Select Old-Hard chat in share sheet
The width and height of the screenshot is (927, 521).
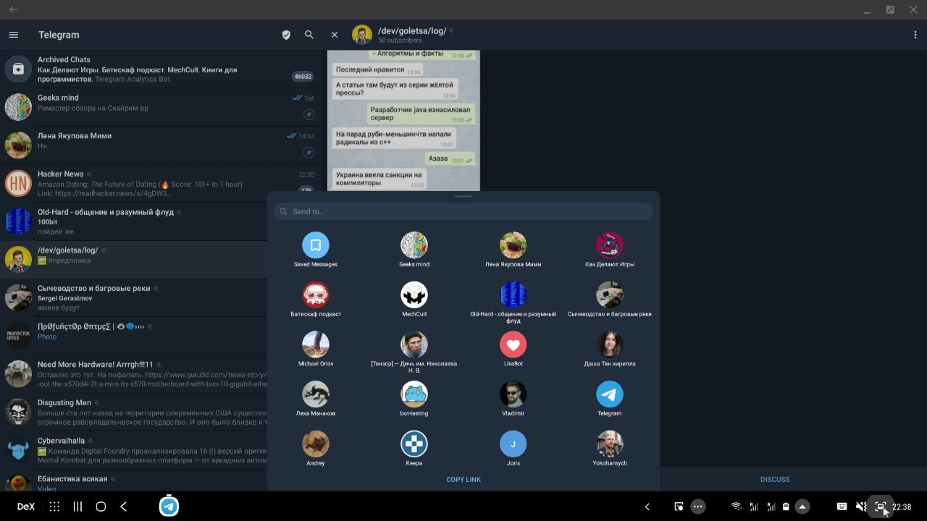point(513,302)
